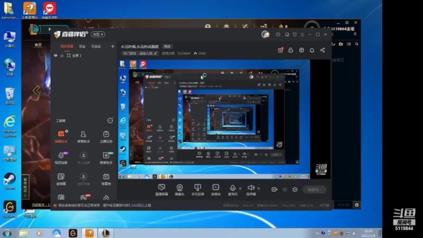Viewport: 423px width, 238px height.
Task: Open the 读弹幕 read-danmaku tool
Action: click(x=61, y=179)
